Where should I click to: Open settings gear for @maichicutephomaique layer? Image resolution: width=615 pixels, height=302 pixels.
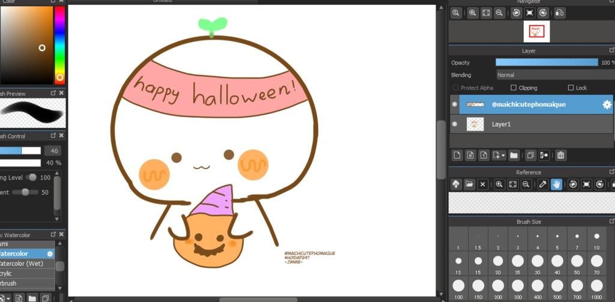[x=607, y=104]
